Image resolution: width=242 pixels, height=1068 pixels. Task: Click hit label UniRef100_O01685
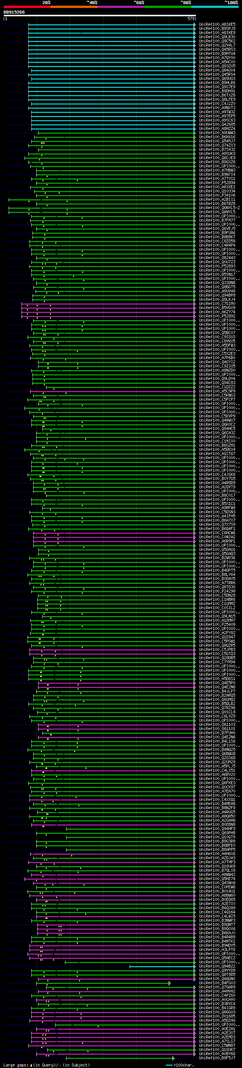(217, 1016)
